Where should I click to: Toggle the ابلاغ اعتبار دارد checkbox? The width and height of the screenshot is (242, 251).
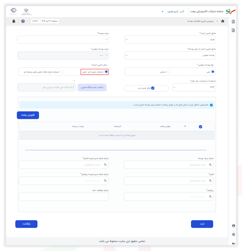coord(153,88)
